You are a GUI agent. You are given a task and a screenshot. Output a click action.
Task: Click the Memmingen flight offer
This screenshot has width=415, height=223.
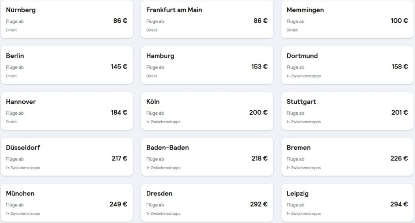[347, 19]
